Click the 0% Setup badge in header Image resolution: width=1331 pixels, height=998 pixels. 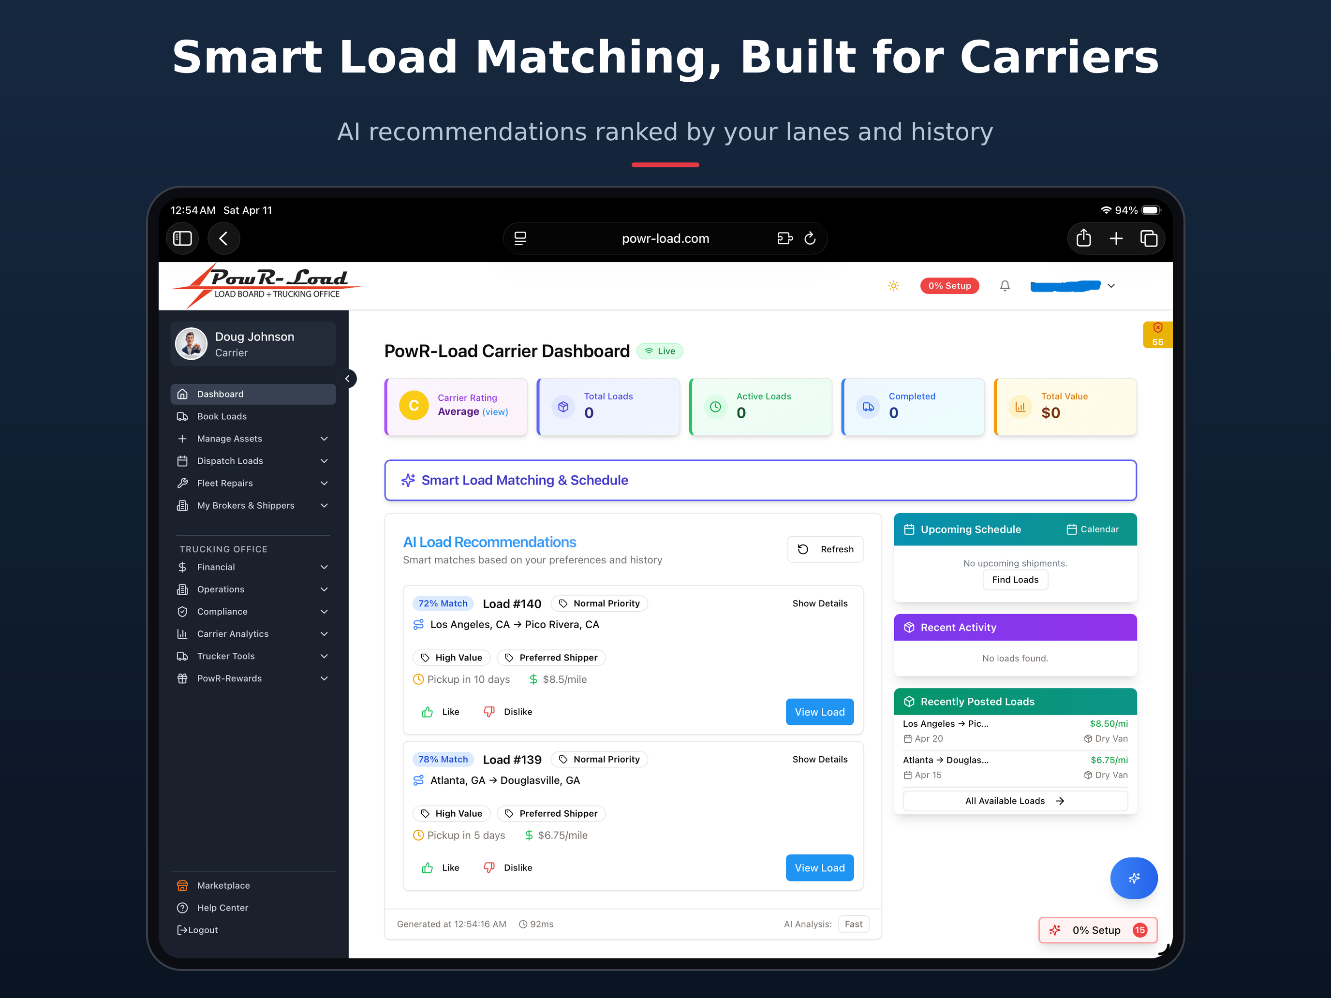tap(949, 286)
